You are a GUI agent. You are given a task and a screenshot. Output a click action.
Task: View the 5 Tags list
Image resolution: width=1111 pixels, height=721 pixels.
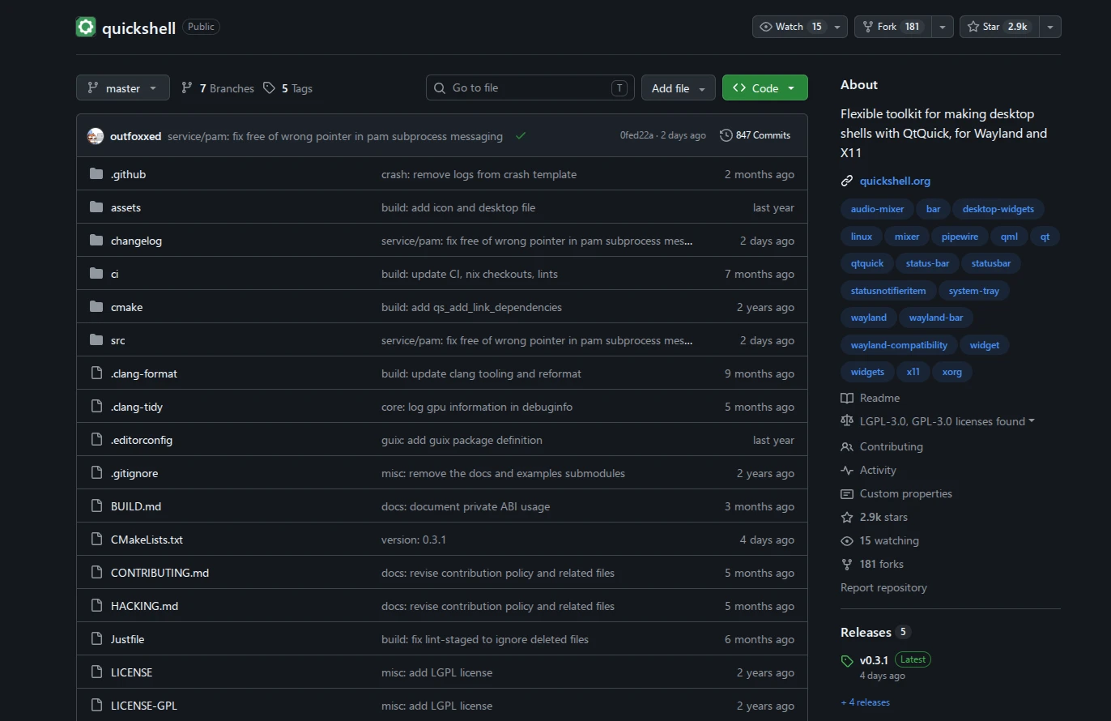[287, 88]
